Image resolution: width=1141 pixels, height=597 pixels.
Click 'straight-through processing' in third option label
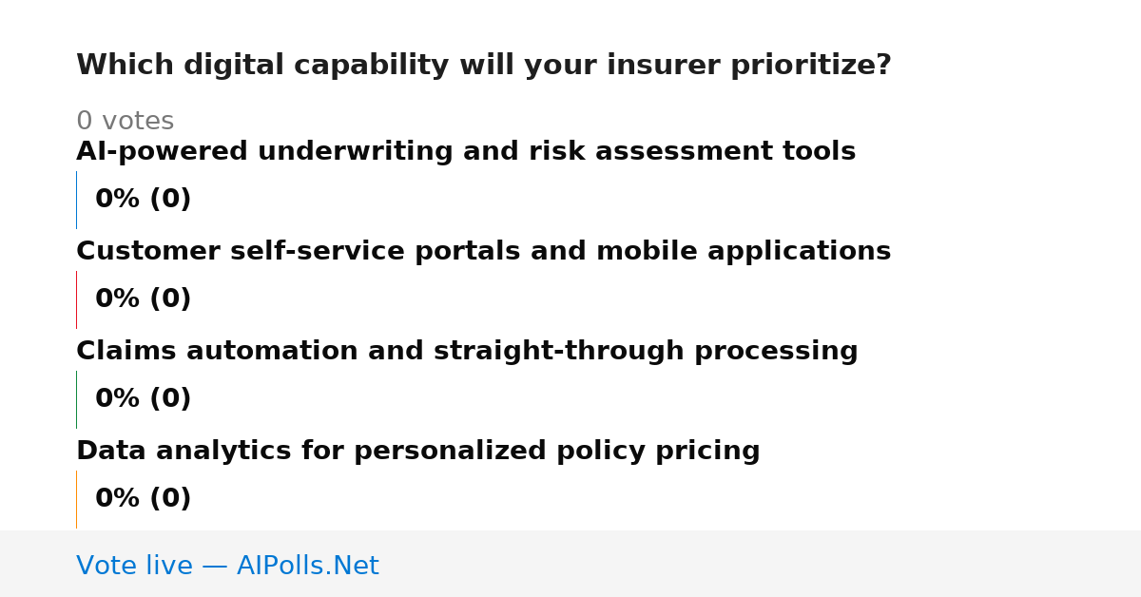click(646, 352)
